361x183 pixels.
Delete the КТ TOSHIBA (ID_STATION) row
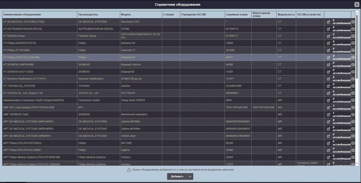(x=353, y=86)
